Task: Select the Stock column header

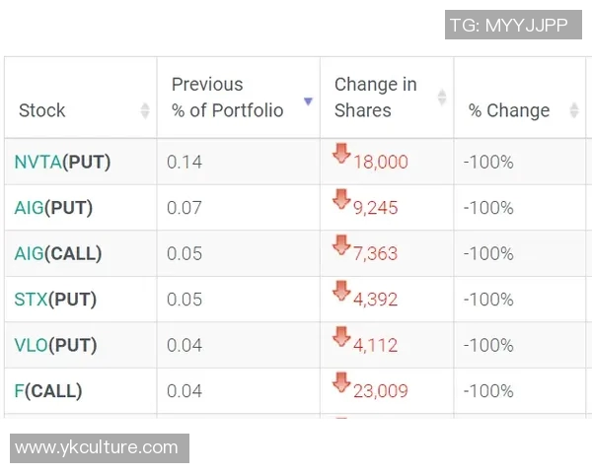Action: [x=42, y=110]
